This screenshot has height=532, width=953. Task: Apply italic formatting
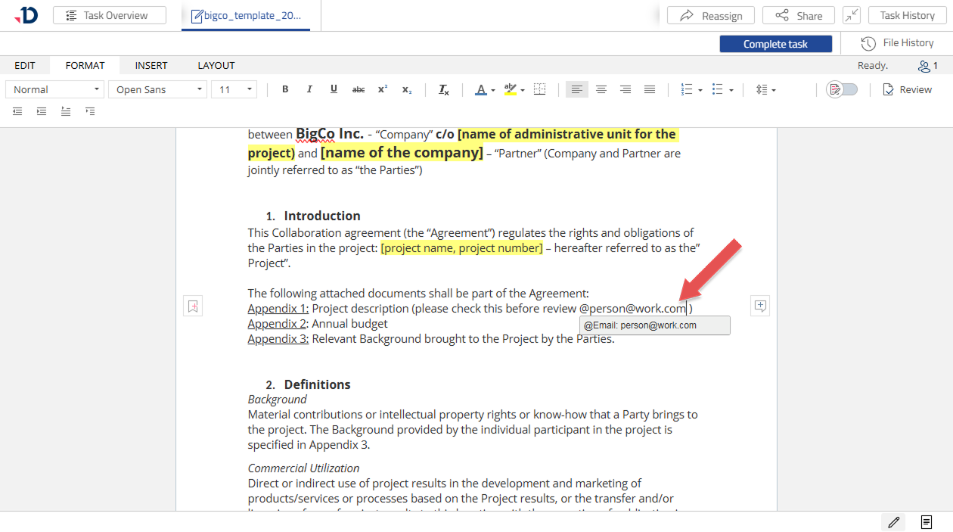[x=309, y=89]
